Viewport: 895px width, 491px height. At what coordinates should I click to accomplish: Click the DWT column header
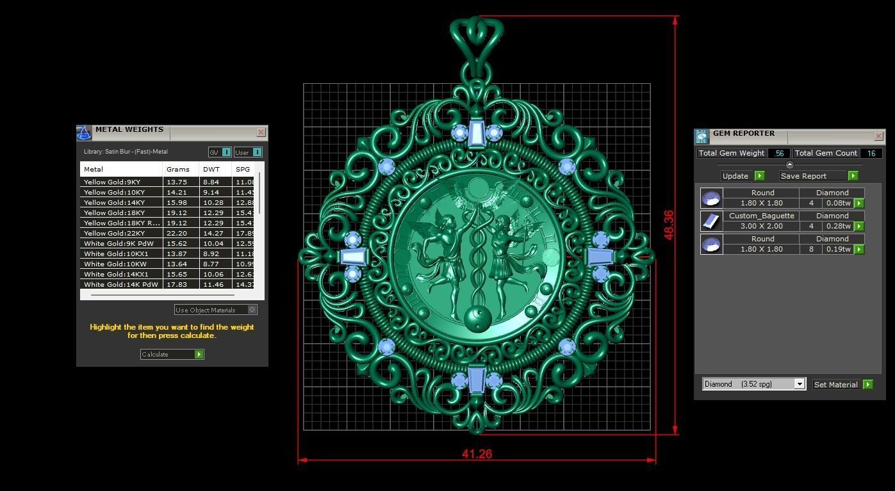[215, 169]
